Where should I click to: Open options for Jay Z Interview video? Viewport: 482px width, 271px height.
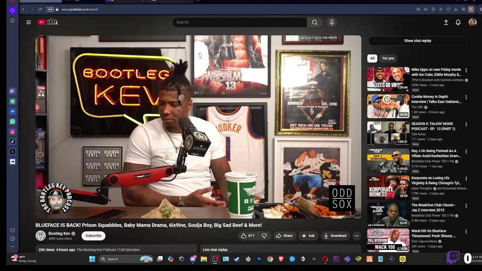[x=466, y=206]
